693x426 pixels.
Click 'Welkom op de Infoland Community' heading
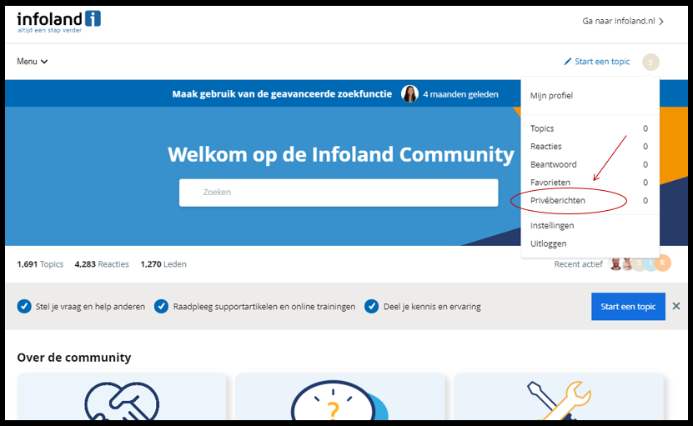pyautogui.click(x=341, y=155)
